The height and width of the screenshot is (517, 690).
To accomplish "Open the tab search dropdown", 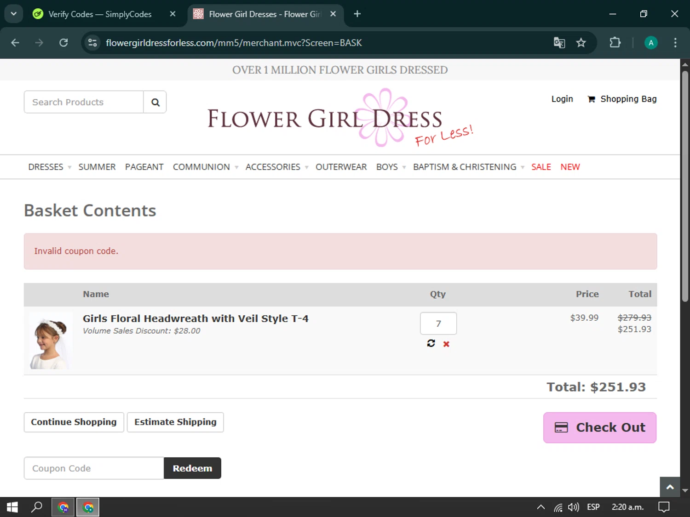I will (13, 14).
